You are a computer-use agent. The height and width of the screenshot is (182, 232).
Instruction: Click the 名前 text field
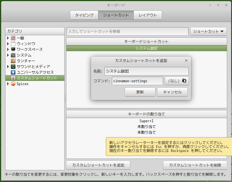coord(146,71)
